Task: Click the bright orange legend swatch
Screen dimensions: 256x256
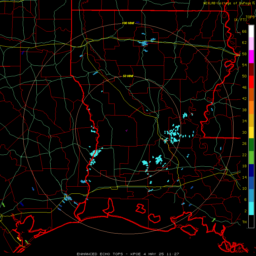Action: [x=251, y=108]
